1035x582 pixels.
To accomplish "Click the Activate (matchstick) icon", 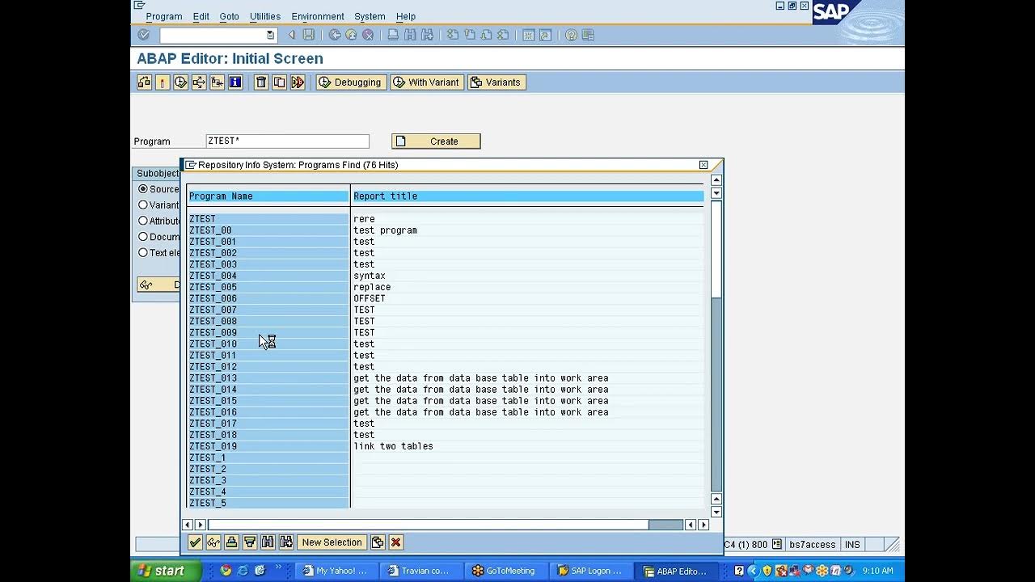I will [163, 82].
